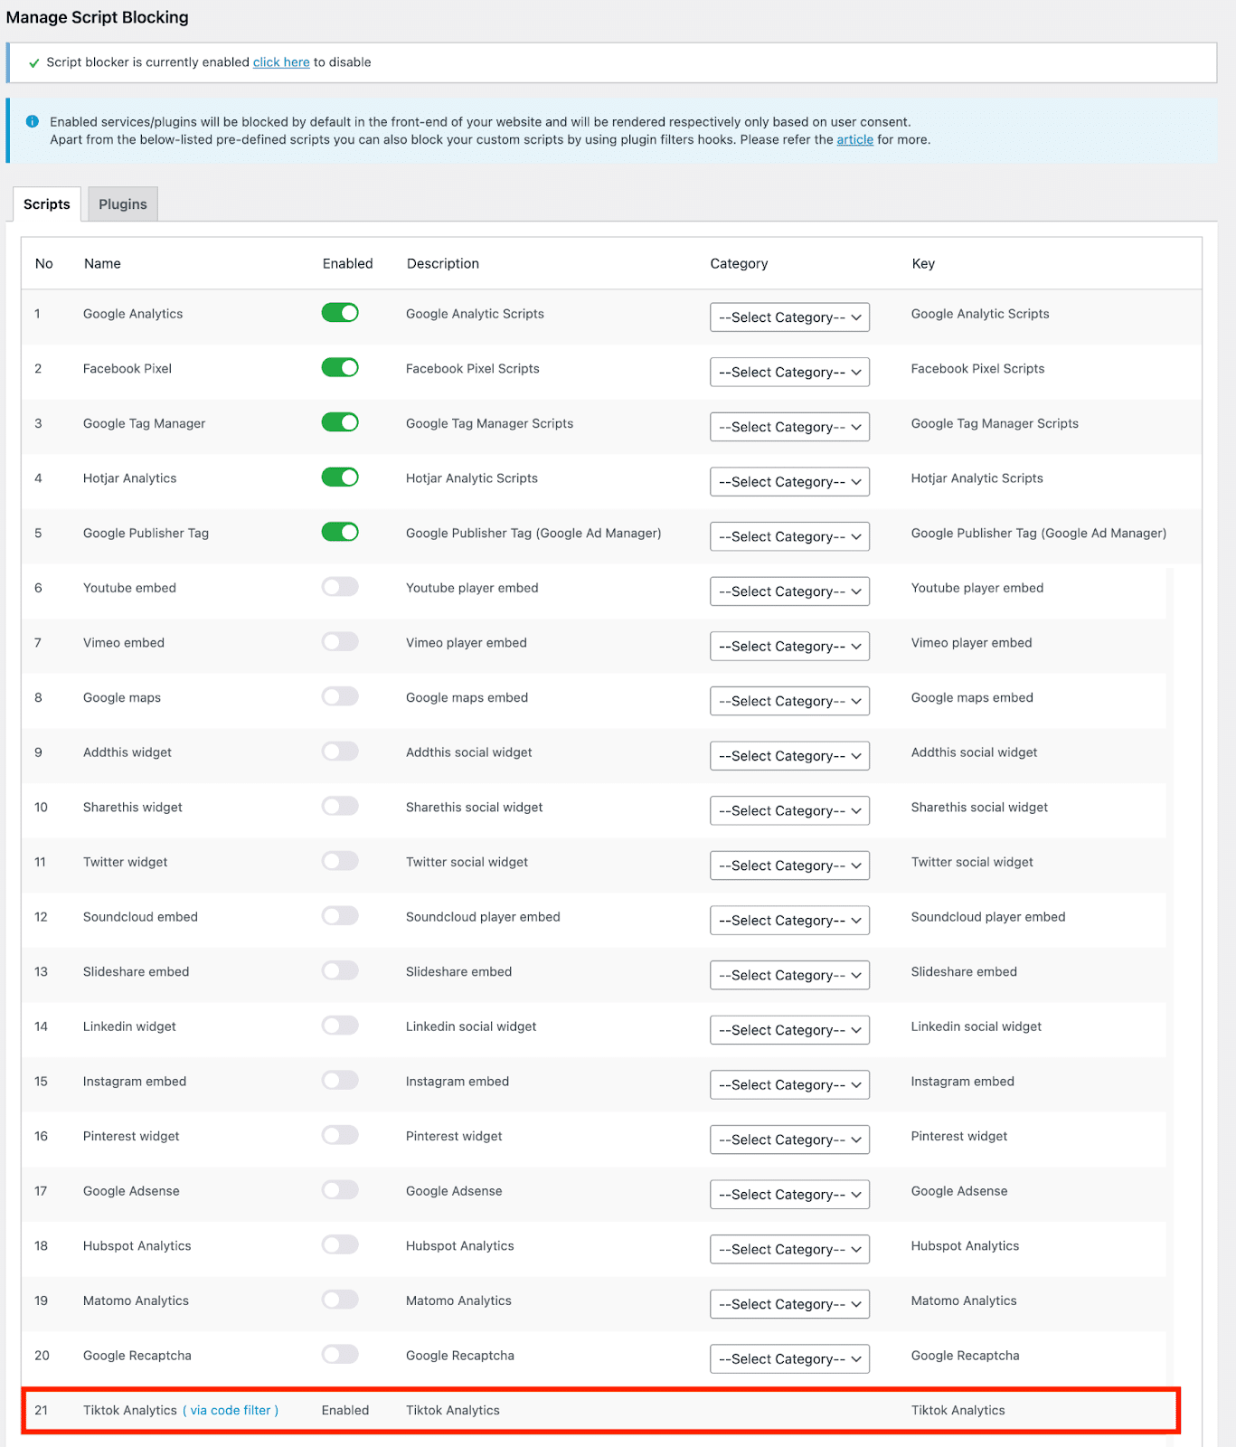The image size is (1236, 1447).
Task: Click the 'via code filter' link for Tiktok
Action: pyautogui.click(x=231, y=1410)
